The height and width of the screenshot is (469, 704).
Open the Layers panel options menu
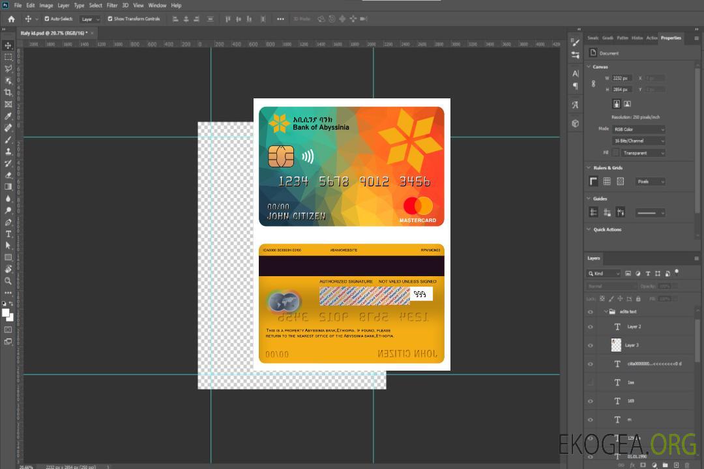[696, 259]
